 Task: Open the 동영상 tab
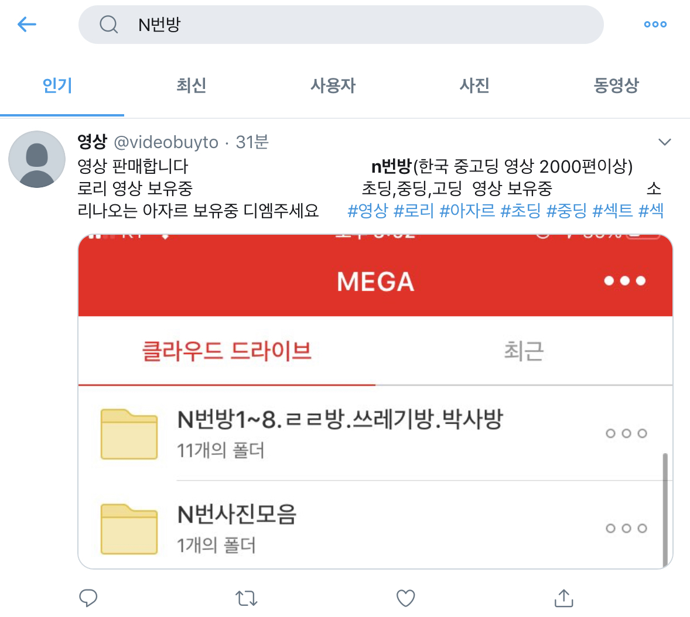[616, 85]
